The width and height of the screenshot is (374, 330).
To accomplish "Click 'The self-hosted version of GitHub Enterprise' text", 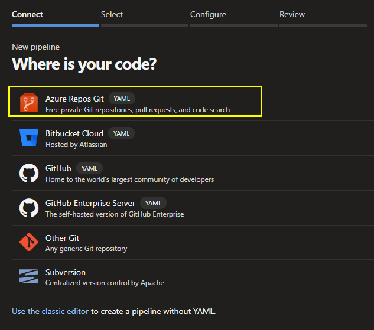I will pos(115,214).
